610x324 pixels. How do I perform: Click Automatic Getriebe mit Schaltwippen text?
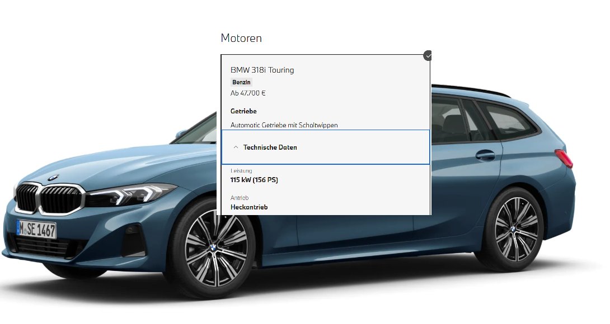click(x=284, y=125)
